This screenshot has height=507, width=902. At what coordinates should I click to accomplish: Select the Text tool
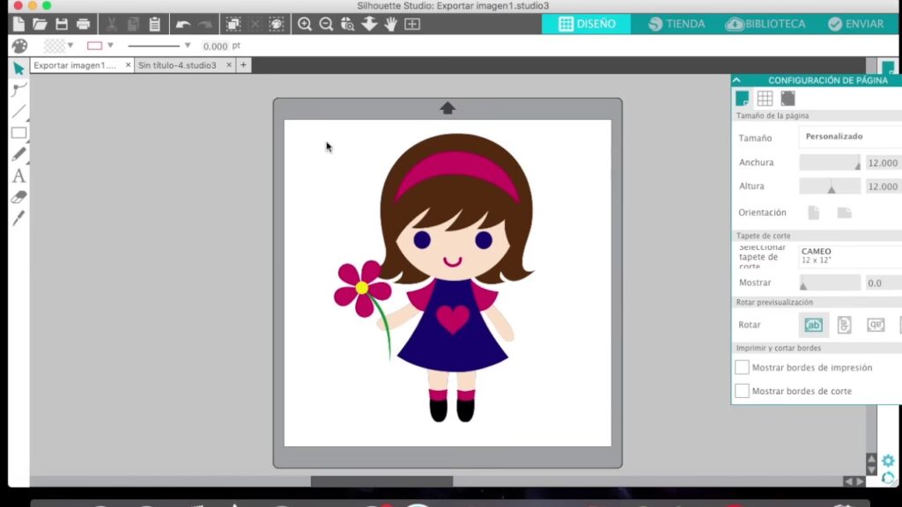point(18,176)
